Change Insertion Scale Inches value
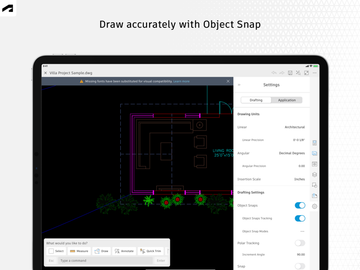This screenshot has width=360, height=270. coord(299,179)
